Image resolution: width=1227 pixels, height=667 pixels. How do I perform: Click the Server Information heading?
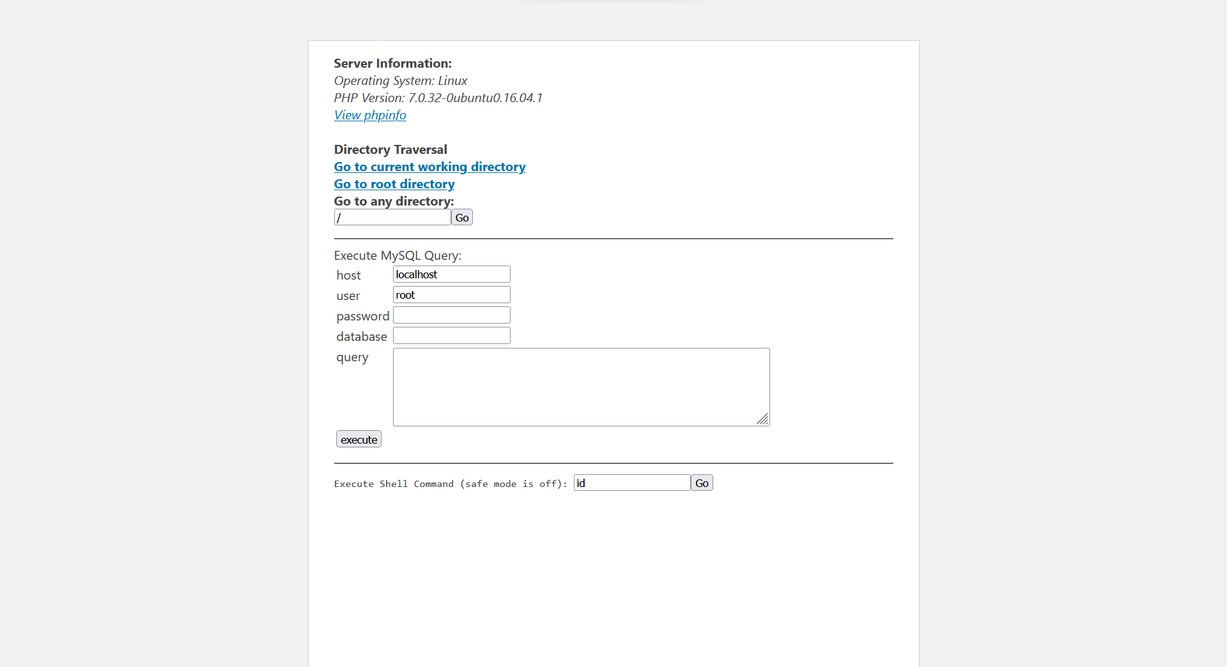pos(392,63)
